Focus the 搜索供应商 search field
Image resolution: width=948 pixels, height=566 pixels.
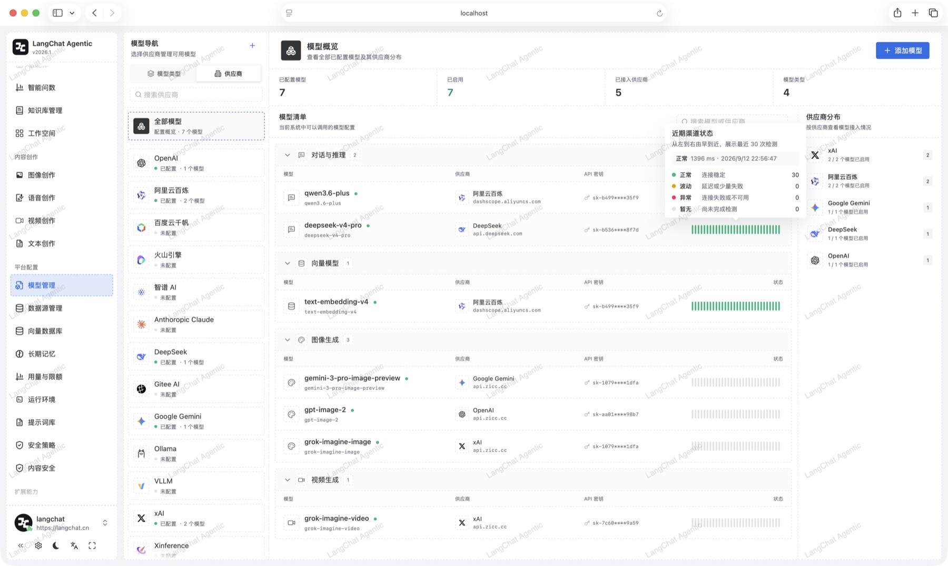click(196, 95)
